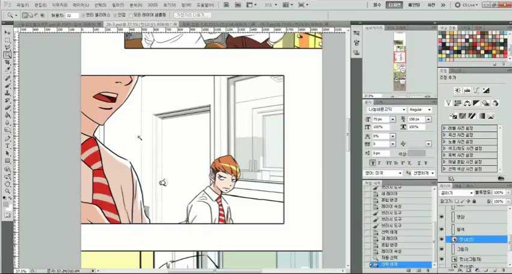Toggle the 인접 checkbox in options bar
512x274 pixels.
tap(114, 15)
